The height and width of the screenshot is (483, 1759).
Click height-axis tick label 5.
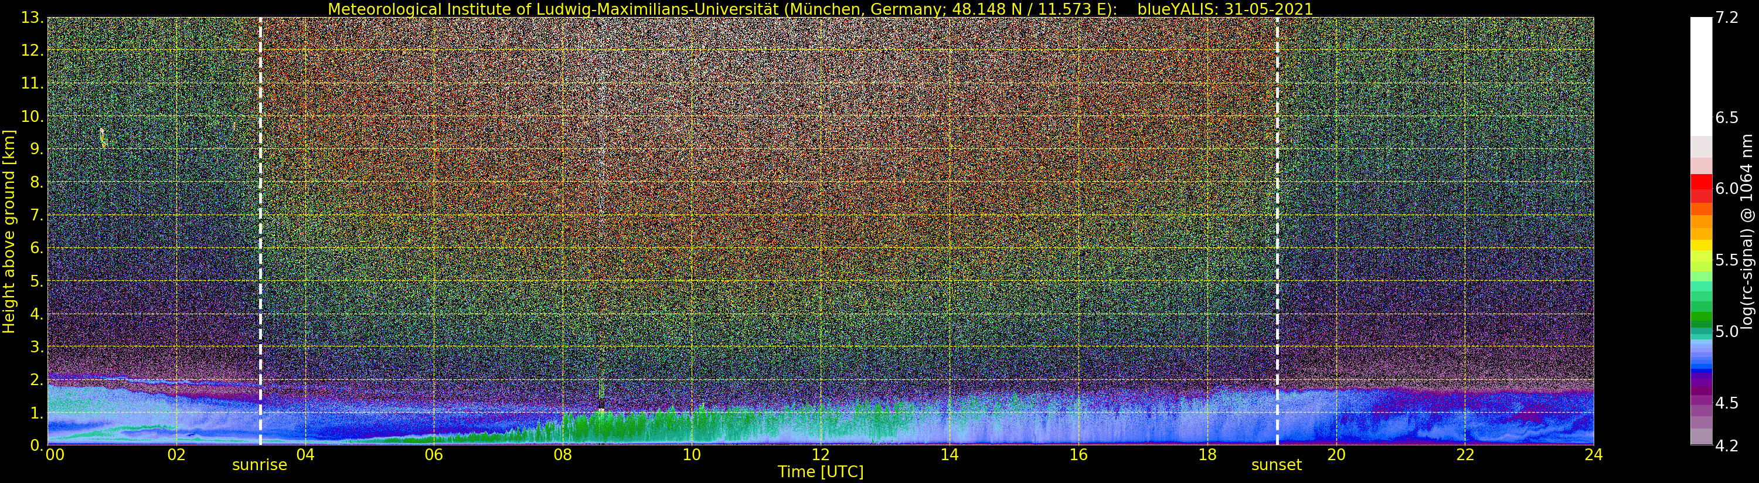[38, 281]
